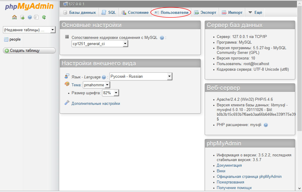Open help icon next to MySQL collation label
Viewport: 302px width, 192px height.
162,38
